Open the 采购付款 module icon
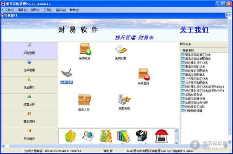Screen dimensions: 233x154 pyautogui.click(x=121, y=50)
